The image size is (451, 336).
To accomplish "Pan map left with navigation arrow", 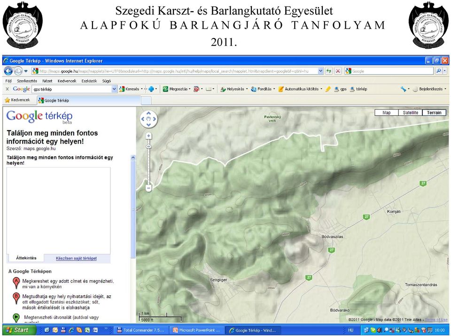I will (x=143, y=119).
